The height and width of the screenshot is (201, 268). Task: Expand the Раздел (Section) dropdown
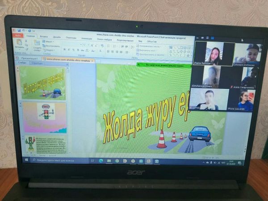tap(50, 50)
